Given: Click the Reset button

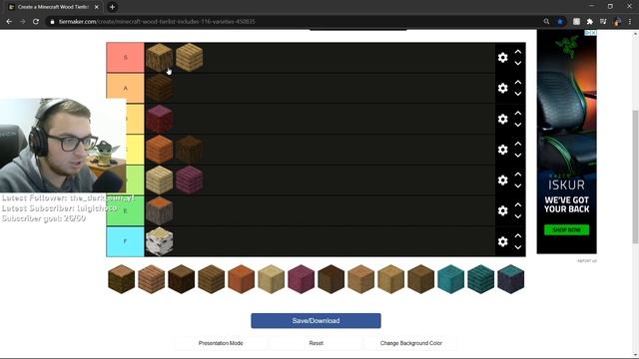Looking at the screenshot, I should (316, 343).
